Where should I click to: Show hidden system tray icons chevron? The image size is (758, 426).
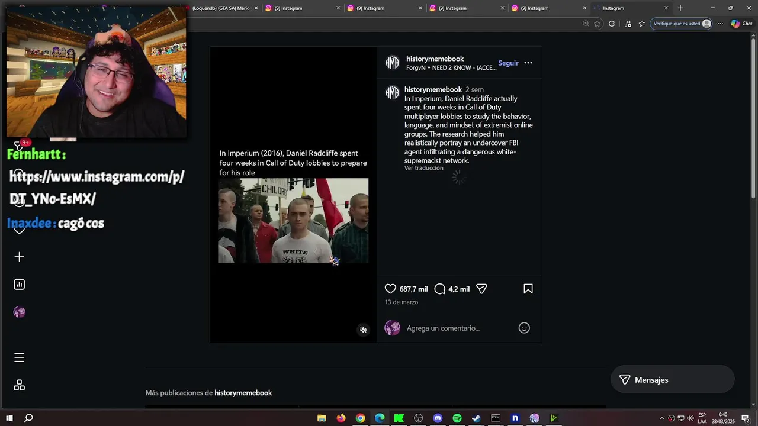pos(662,418)
